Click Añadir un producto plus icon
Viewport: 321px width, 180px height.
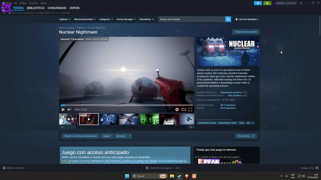click(4, 168)
